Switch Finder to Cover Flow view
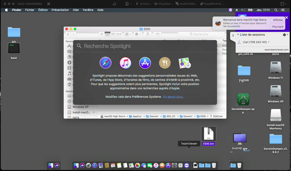 (x=119, y=34)
